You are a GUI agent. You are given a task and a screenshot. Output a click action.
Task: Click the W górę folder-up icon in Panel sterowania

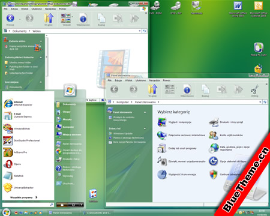pyautogui.click(x=152, y=89)
